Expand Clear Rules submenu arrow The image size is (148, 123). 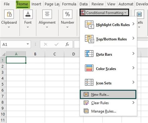point(133,103)
